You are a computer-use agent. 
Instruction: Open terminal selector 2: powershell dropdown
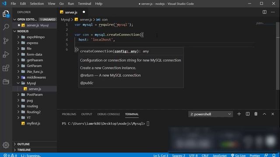coord(210,114)
